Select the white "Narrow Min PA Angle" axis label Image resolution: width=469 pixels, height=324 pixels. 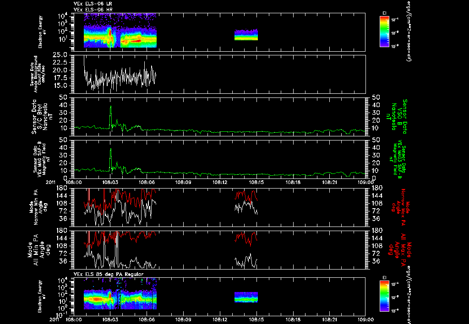click(x=38, y=207)
